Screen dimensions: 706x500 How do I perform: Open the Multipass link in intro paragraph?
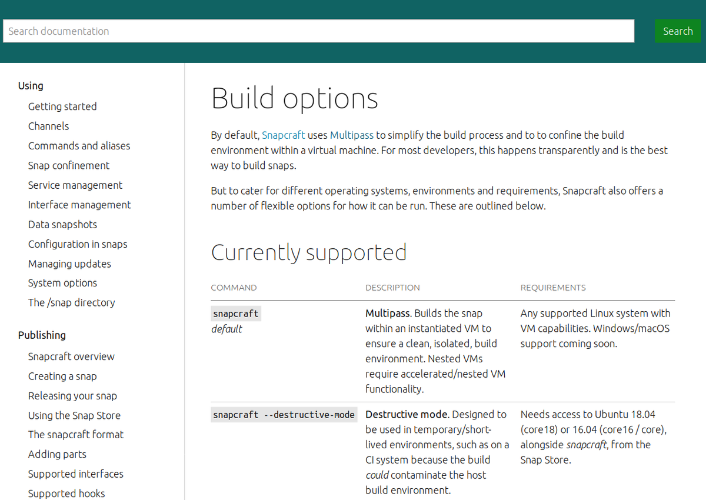[x=352, y=135]
